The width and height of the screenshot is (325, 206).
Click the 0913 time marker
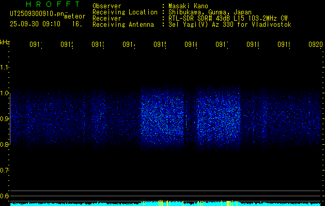click(98, 45)
